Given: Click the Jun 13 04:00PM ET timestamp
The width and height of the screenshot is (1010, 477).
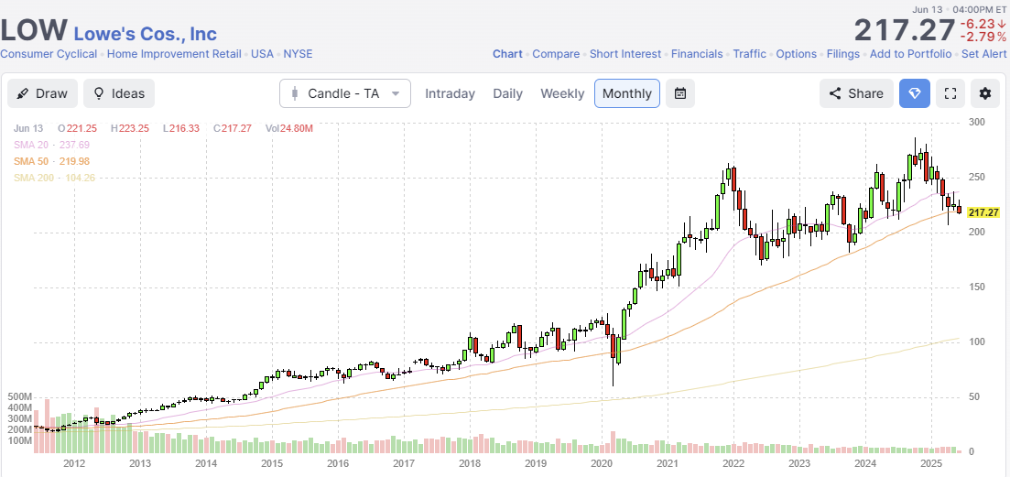Looking at the screenshot, I should (959, 9).
